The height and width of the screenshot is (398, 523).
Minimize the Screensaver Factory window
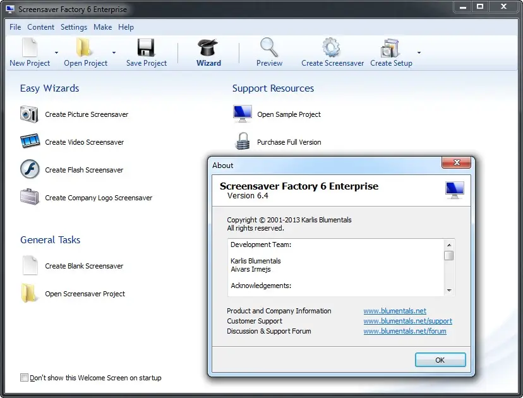point(463,7)
